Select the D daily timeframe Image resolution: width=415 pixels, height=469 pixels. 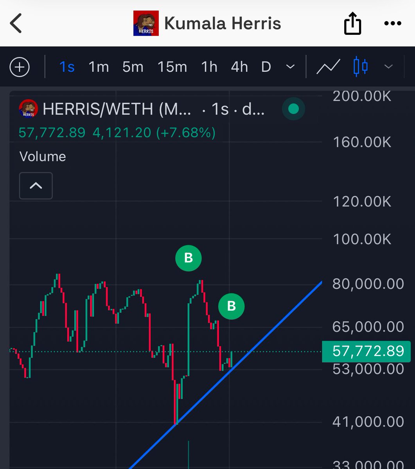click(266, 67)
